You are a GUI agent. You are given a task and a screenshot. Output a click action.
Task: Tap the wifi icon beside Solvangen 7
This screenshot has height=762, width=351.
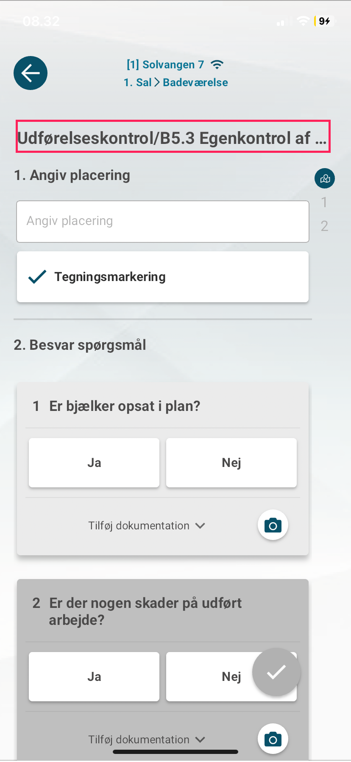pos(217,65)
